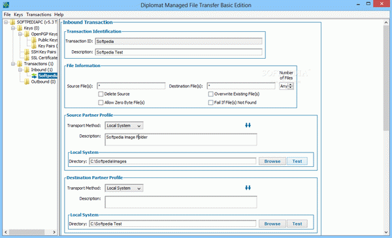Select 'Public Keys' tree label
The height and width of the screenshot is (238, 392).
click(48, 40)
